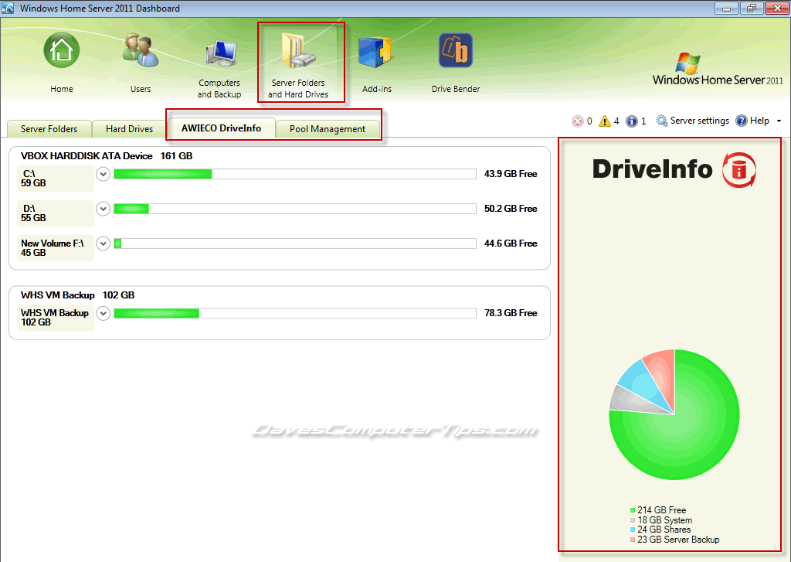Open the Add-ins section icon
Image resolution: width=791 pixels, height=562 pixels.
pyautogui.click(x=375, y=52)
